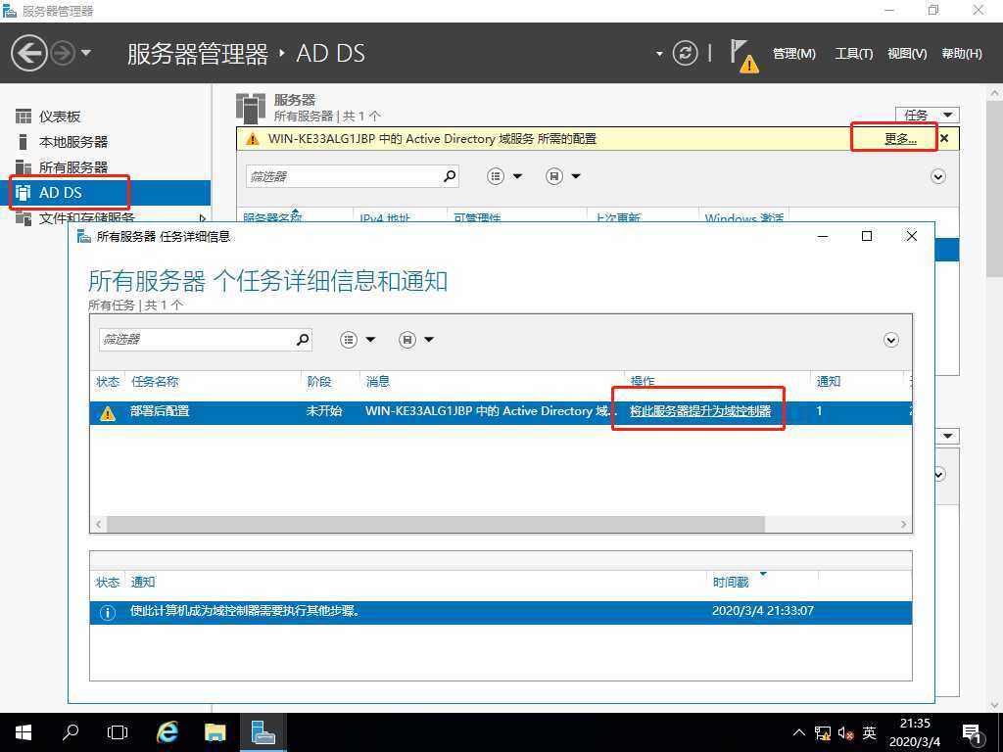Image resolution: width=1003 pixels, height=752 pixels.
Task: Expand 文件和存储服务 arrow
Action: pos(203,218)
